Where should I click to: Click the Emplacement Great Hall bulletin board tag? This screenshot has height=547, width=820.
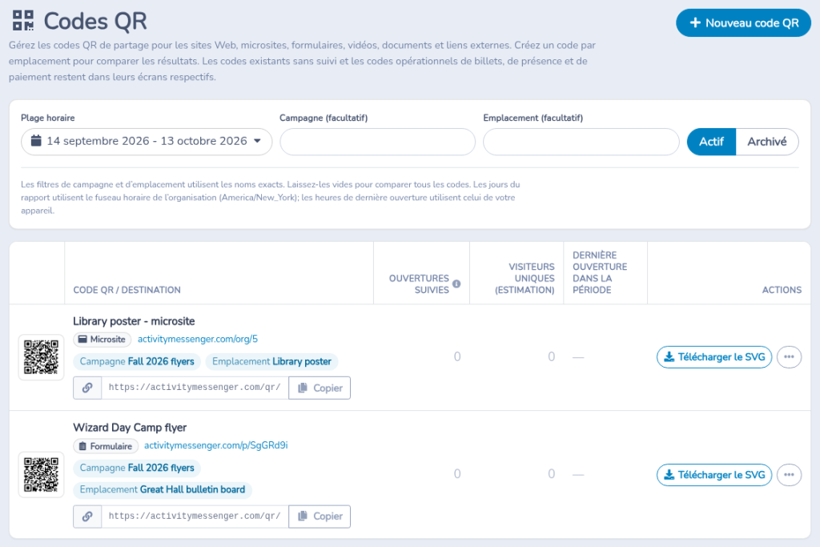(x=162, y=490)
